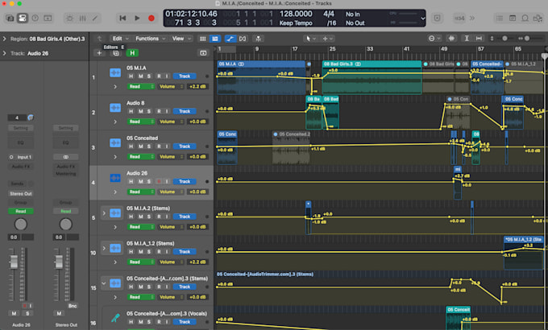Show the Toolbar icon in control bar

point(48,19)
